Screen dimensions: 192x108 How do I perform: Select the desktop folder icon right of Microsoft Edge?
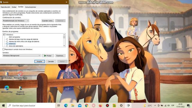[20, 90]
